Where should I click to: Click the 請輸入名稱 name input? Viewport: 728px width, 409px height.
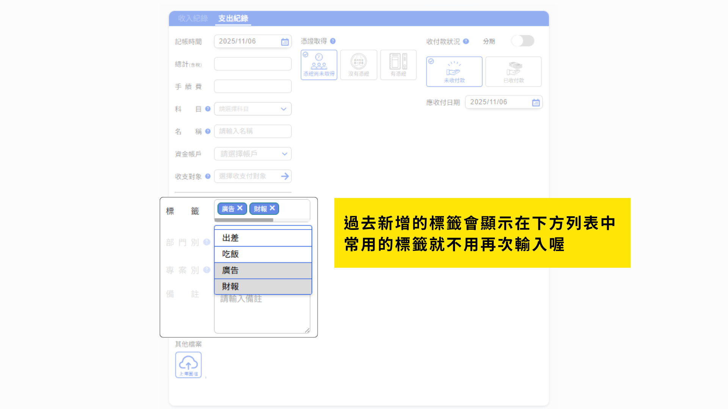253,131
